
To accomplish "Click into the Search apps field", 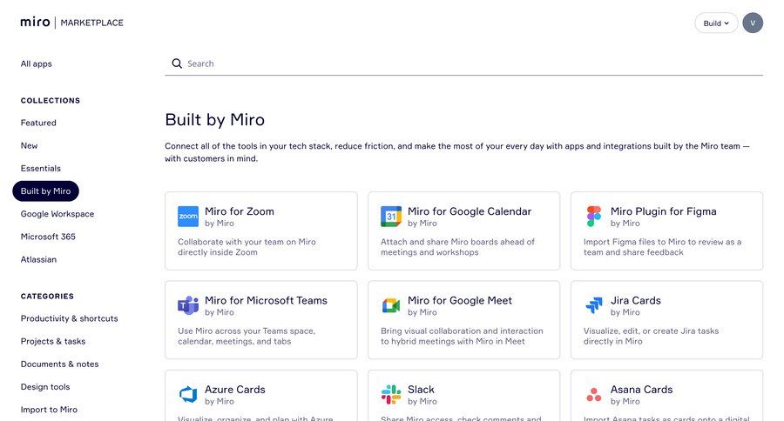I will coord(470,63).
